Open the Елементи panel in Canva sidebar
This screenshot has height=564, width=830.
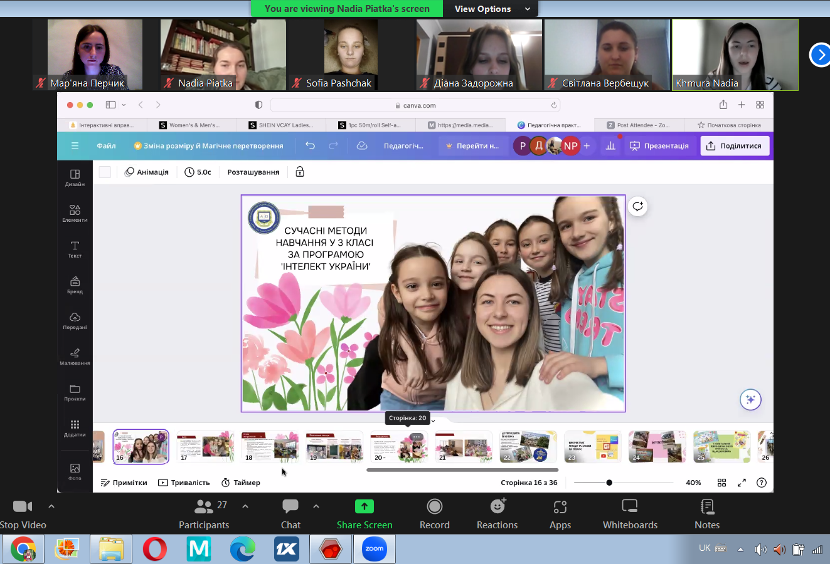pyautogui.click(x=75, y=213)
